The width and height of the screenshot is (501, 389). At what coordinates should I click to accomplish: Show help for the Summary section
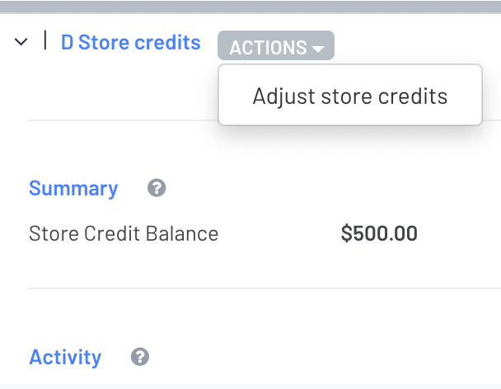(x=157, y=188)
